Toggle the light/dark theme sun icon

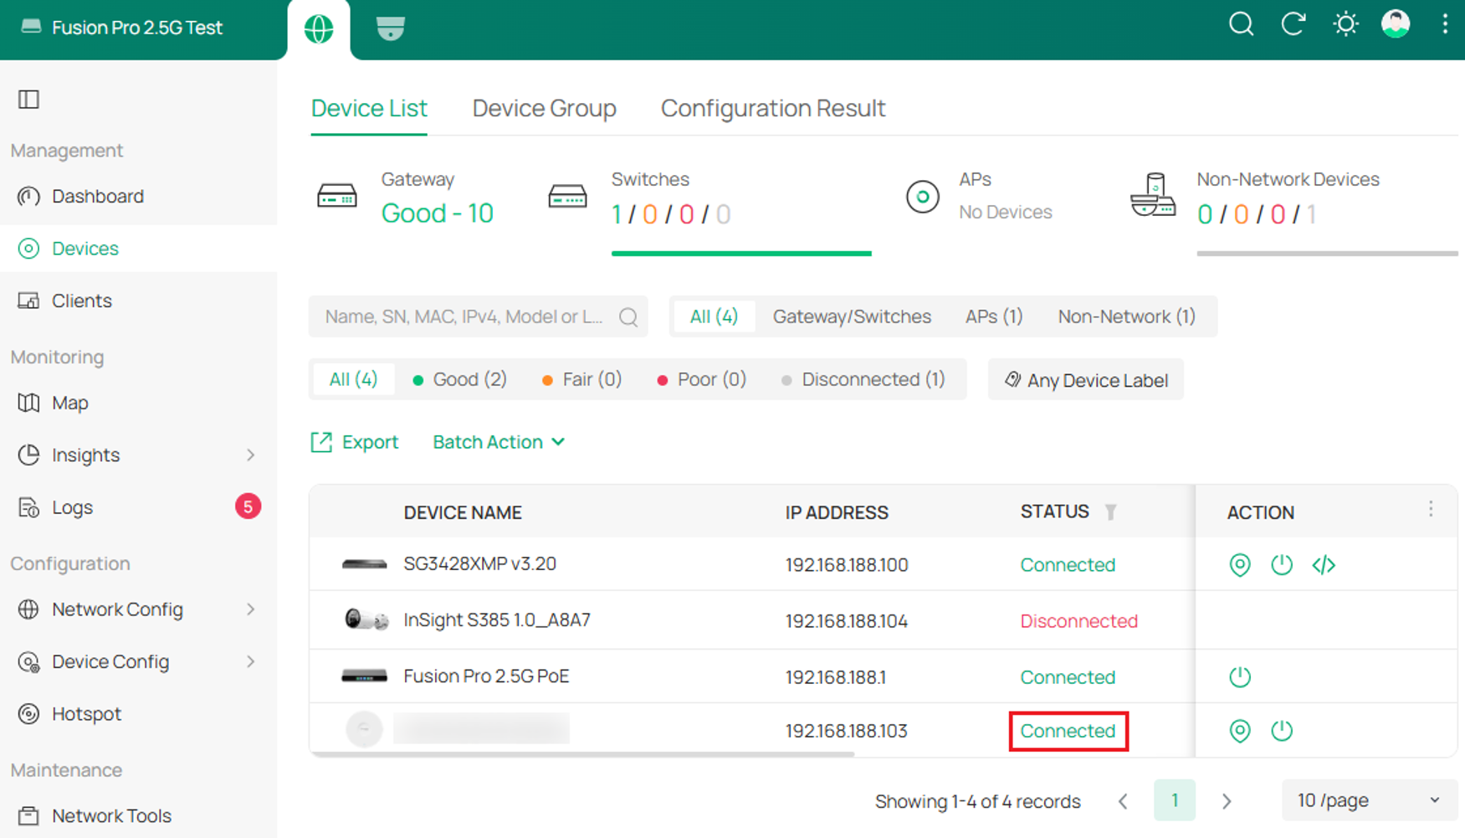coord(1345,24)
